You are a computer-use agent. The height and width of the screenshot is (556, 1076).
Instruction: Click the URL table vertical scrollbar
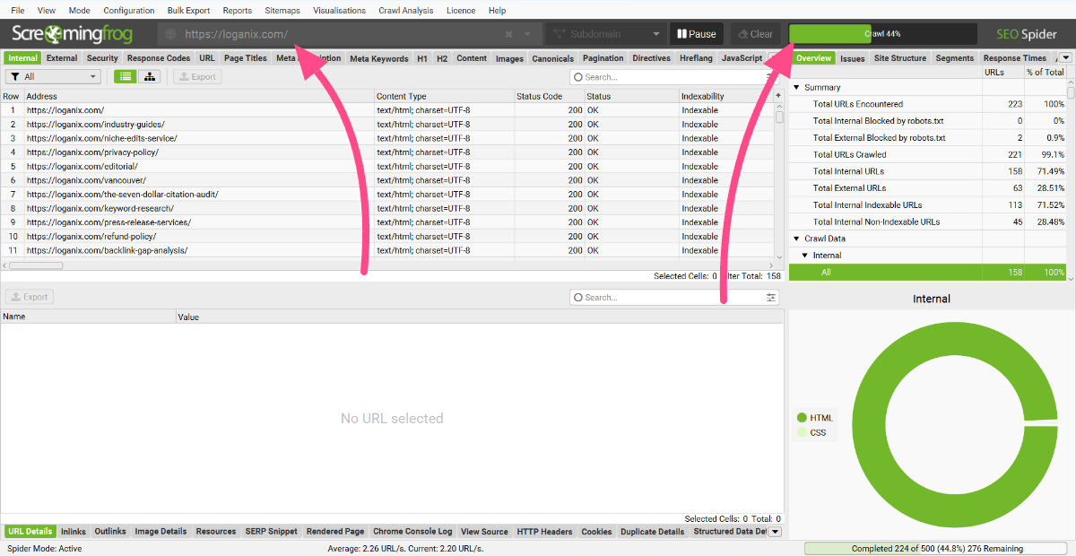(779, 117)
